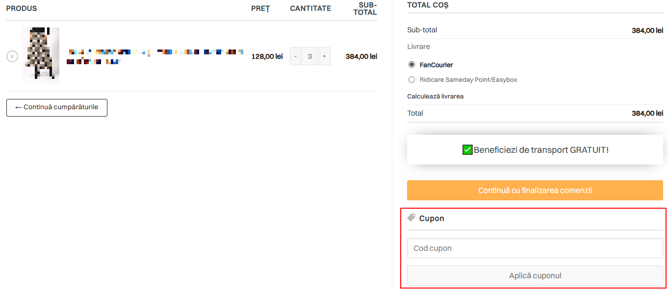Screen dimensions: 668x290
Task: Click the PRODUS column header
Action: pyautogui.click(x=22, y=8)
